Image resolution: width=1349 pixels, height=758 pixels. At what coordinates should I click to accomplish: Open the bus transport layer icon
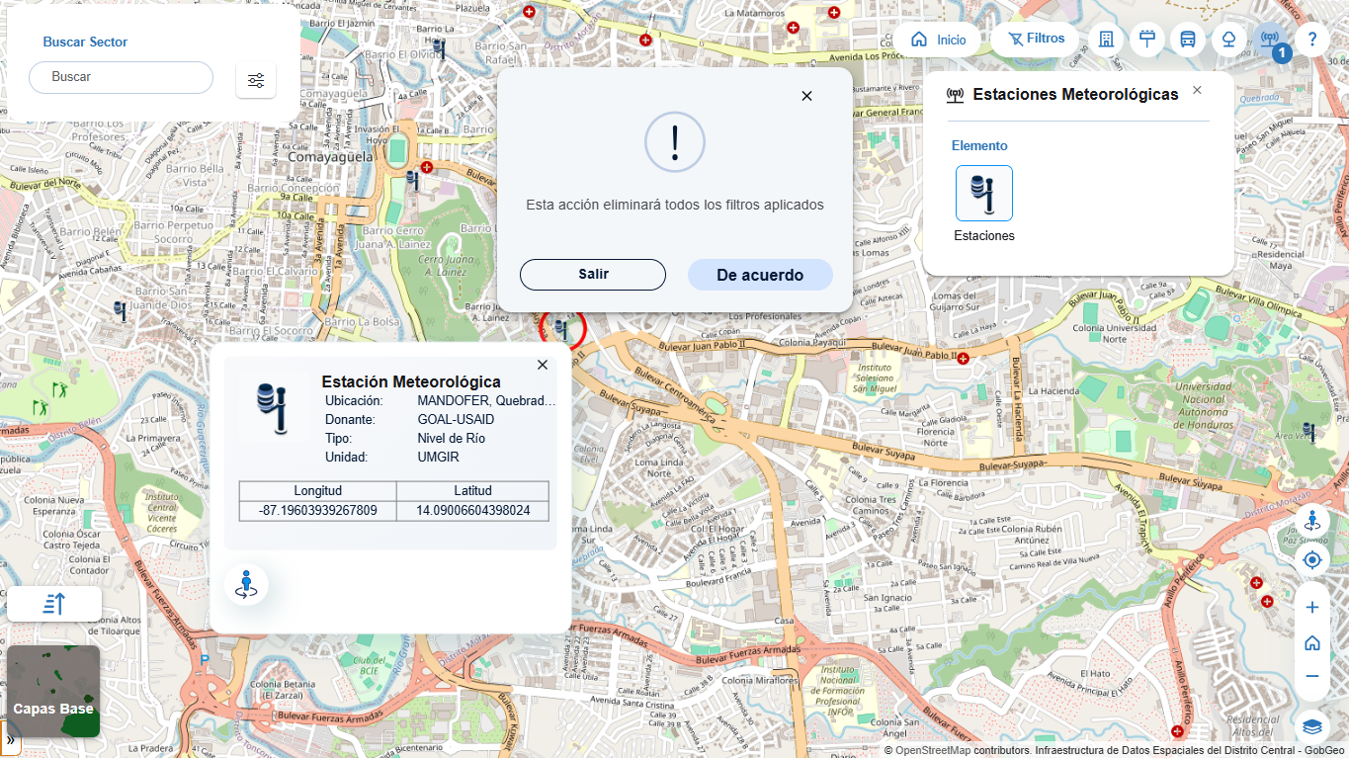point(1188,40)
